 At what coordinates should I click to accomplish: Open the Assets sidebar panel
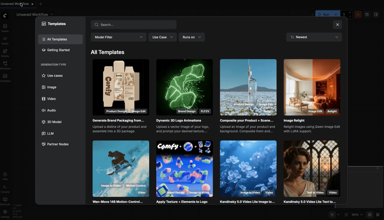[5, 28]
